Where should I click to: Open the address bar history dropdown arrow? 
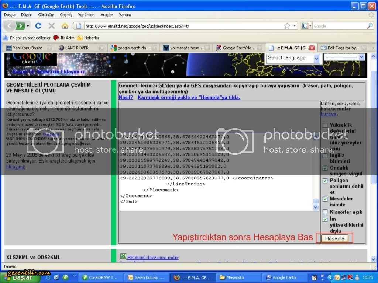tap(295, 26)
